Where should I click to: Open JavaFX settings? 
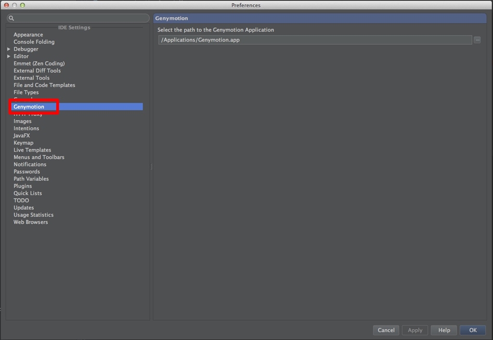(x=22, y=136)
